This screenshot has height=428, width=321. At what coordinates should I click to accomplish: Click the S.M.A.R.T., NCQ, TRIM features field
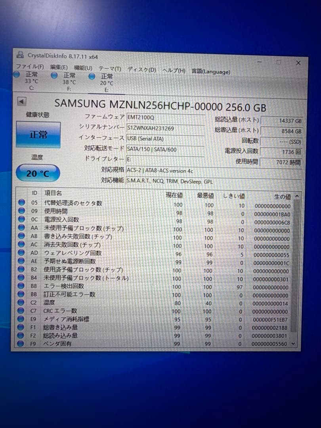214,182
